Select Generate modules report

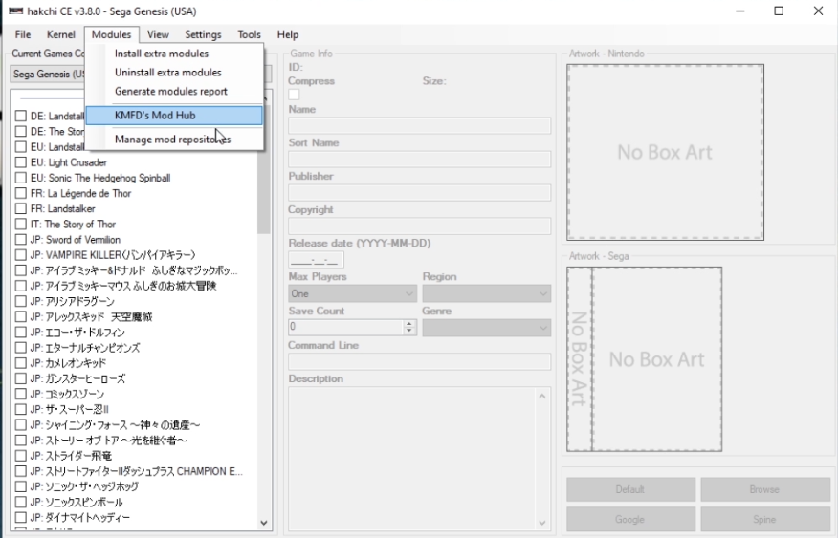pyautogui.click(x=174, y=92)
